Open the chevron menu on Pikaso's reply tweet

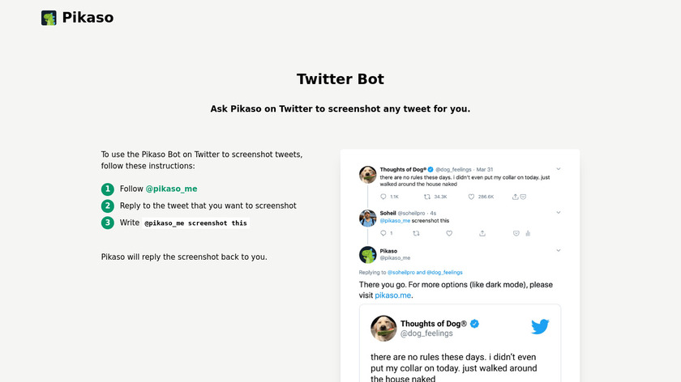558,250
